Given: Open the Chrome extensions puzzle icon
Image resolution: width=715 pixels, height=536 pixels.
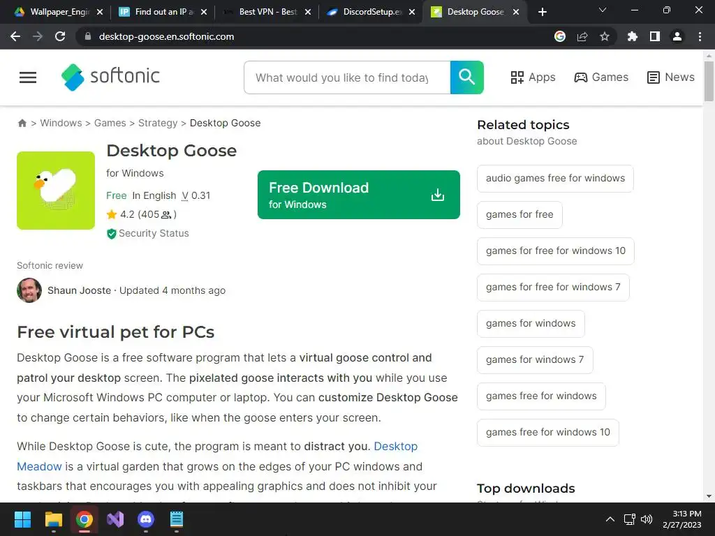Looking at the screenshot, I should 633,36.
